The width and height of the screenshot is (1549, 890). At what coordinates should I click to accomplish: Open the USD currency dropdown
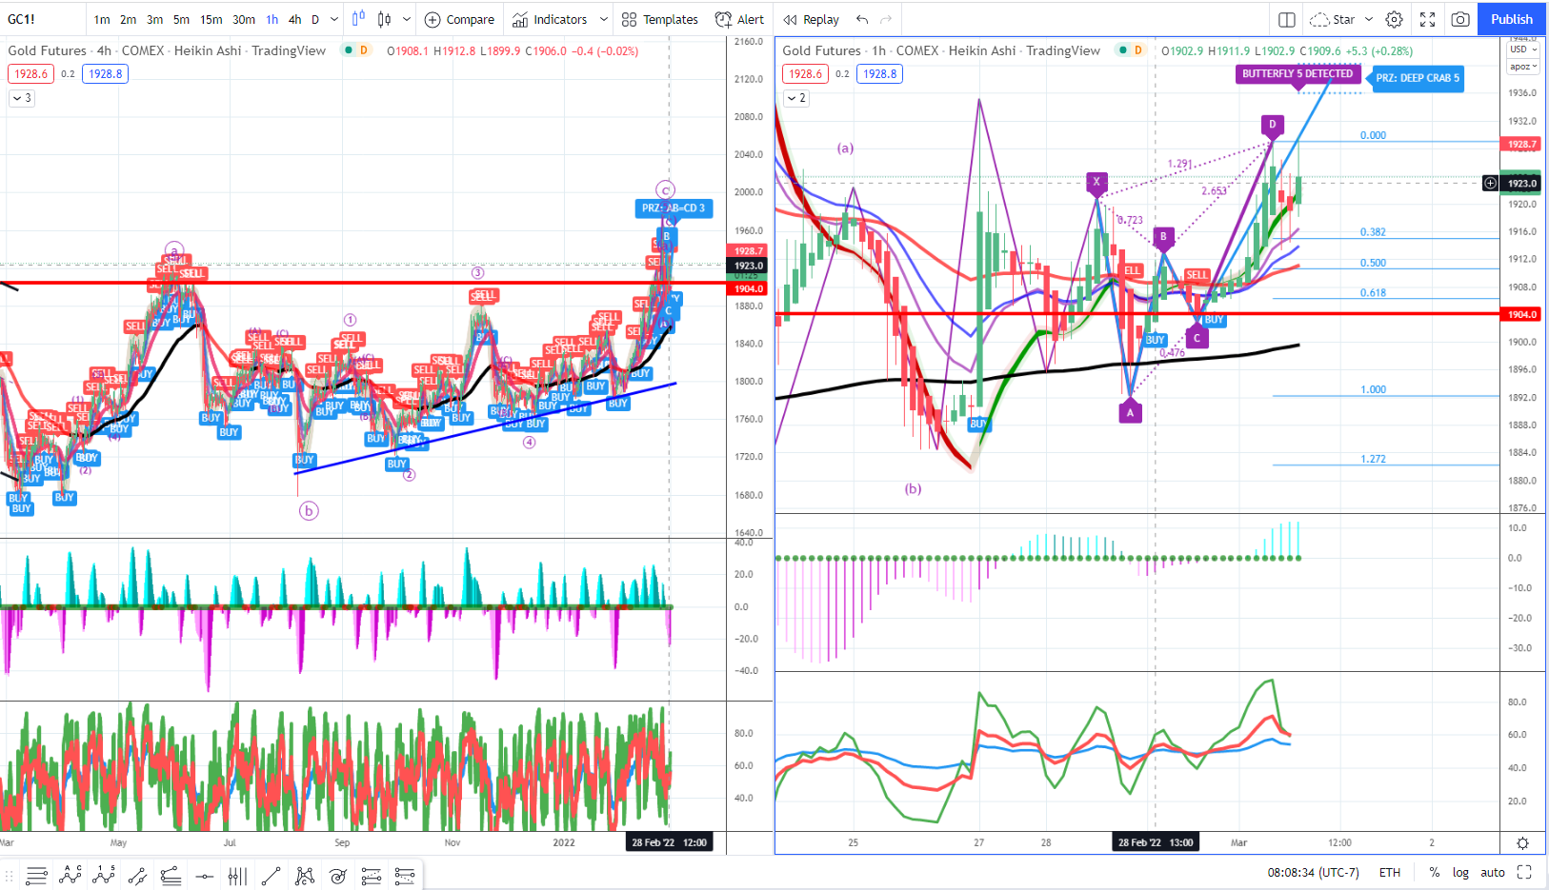point(1524,49)
